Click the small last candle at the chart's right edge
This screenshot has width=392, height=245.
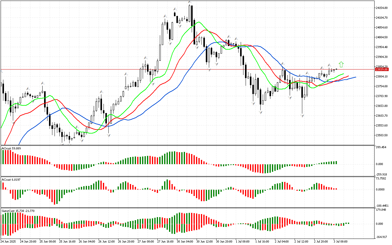337,69
